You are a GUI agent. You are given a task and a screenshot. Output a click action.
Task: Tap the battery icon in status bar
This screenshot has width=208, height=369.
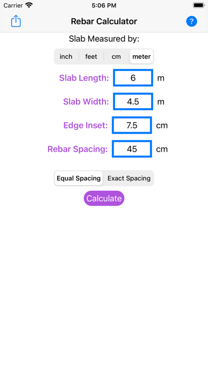coord(198,5)
